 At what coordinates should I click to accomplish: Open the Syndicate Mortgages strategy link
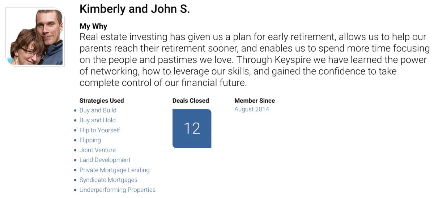coord(109,180)
